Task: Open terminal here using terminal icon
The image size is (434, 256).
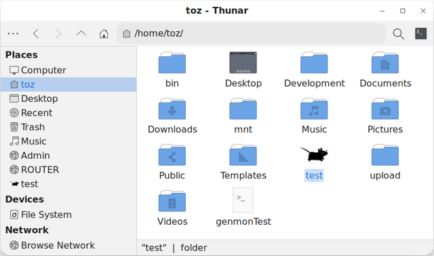Action: click(420, 33)
